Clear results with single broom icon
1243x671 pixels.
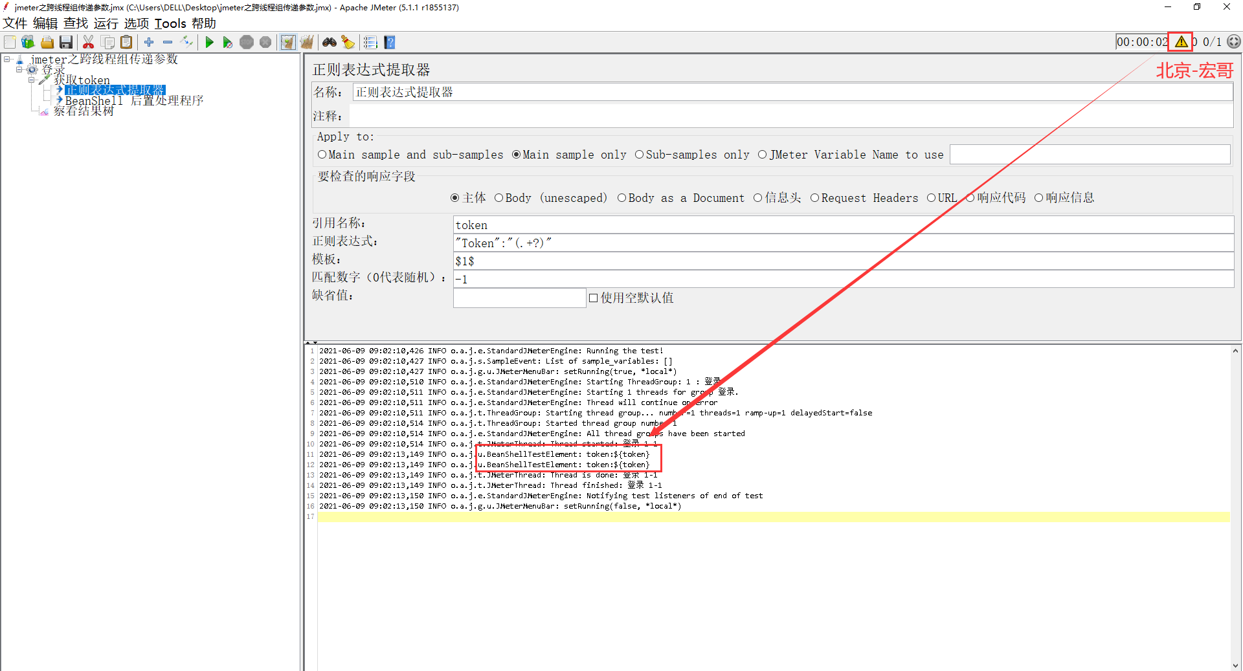coord(288,43)
